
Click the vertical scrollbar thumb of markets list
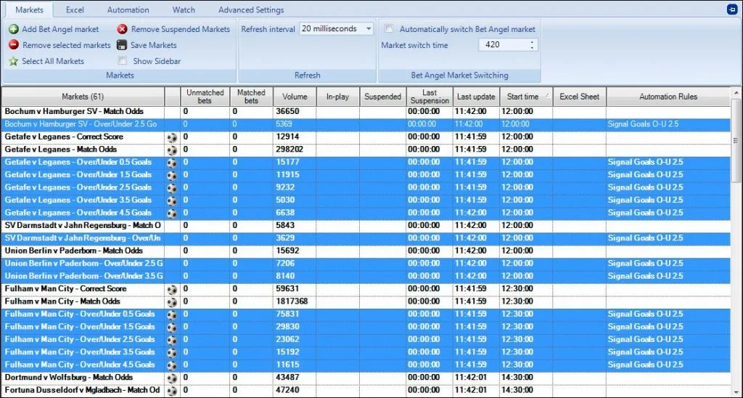[736, 141]
